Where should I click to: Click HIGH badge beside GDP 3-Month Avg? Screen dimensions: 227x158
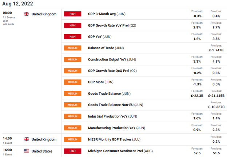(72, 14)
